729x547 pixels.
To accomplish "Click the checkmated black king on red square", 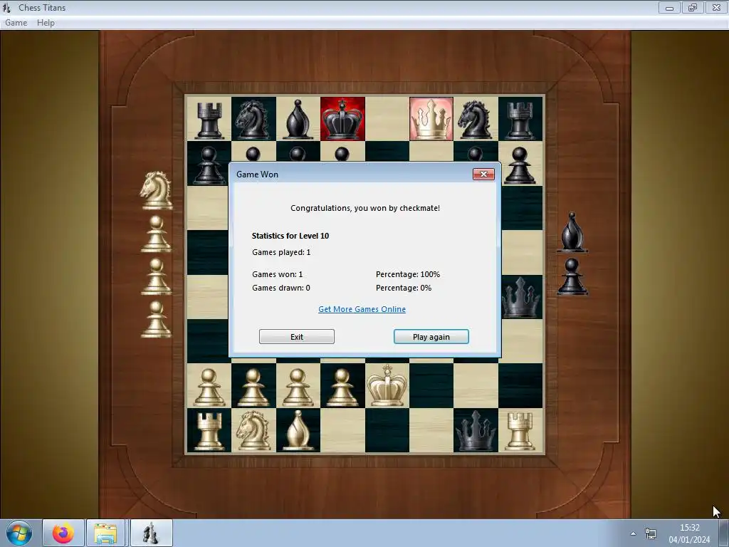I will (x=342, y=119).
